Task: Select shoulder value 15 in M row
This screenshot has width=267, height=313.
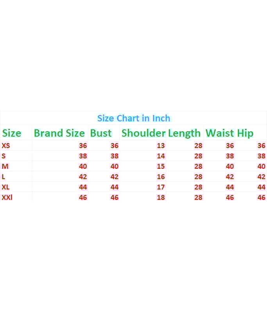Action: [x=161, y=166]
